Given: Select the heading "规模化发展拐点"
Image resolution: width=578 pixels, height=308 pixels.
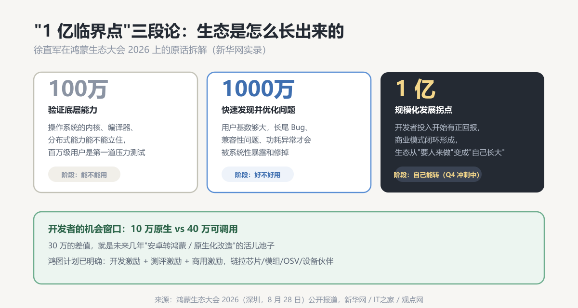Looking at the screenshot, I should [423, 110].
